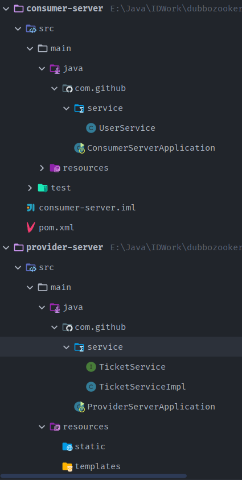Click the static web folder icon
The width and height of the screenshot is (242, 480).
(67, 446)
